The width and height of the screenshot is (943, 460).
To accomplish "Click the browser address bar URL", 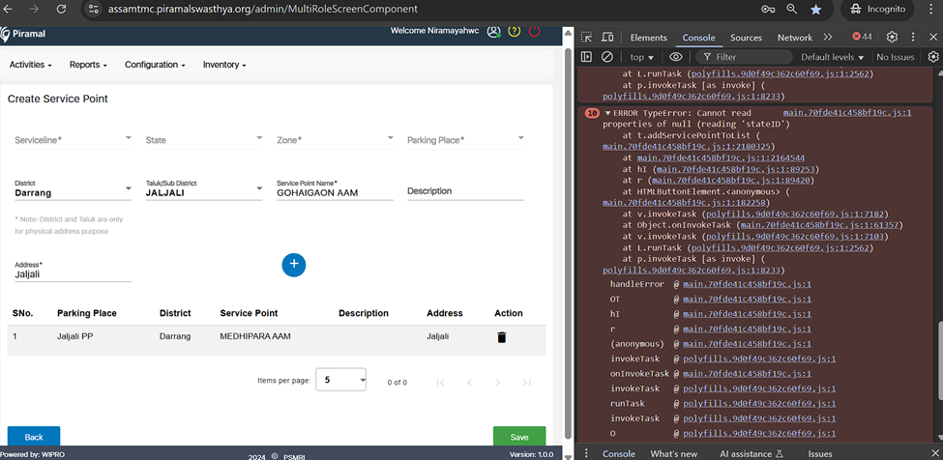I will (x=263, y=9).
